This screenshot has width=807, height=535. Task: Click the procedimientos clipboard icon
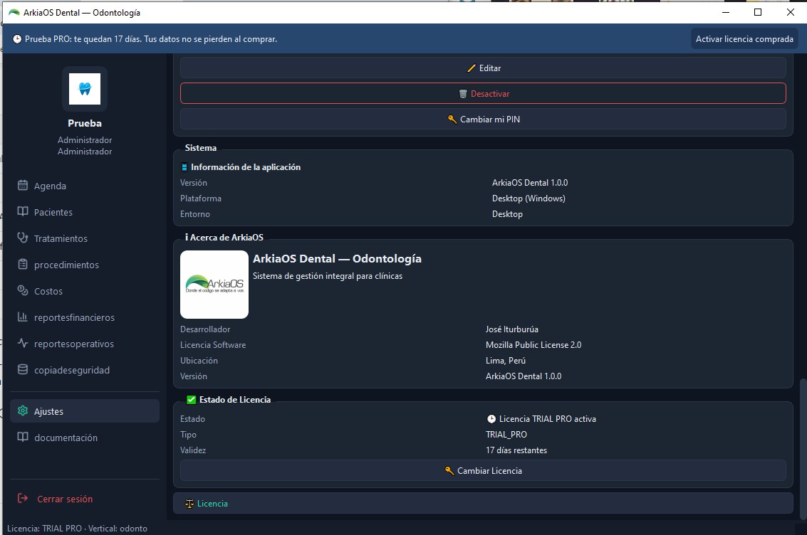[23, 264]
